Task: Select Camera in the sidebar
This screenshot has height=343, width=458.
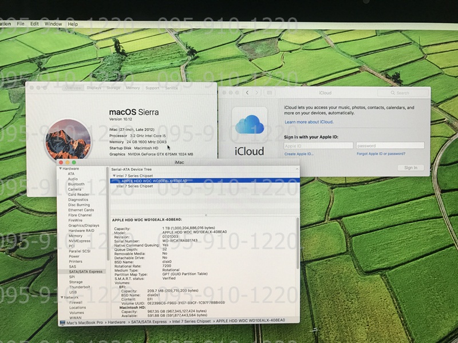Action: click(74, 189)
